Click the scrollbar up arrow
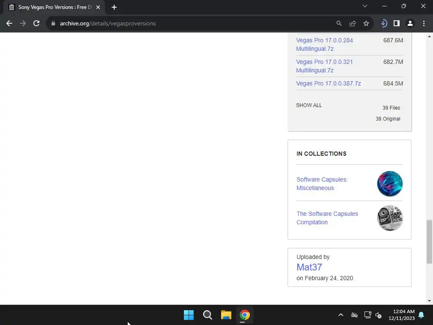The width and height of the screenshot is (433, 325). pyautogui.click(x=429, y=36)
